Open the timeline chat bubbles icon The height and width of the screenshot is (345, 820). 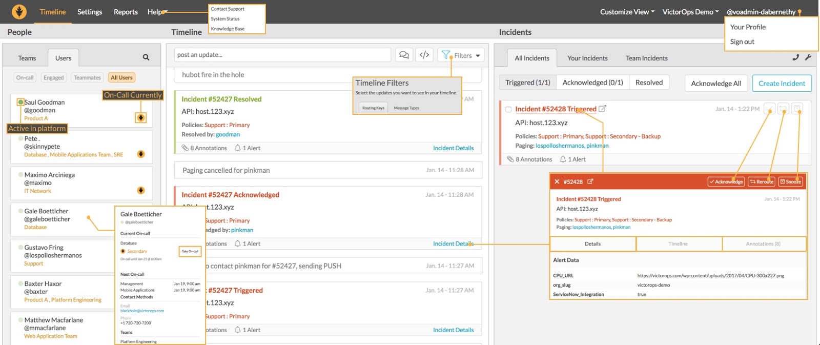(x=404, y=55)
